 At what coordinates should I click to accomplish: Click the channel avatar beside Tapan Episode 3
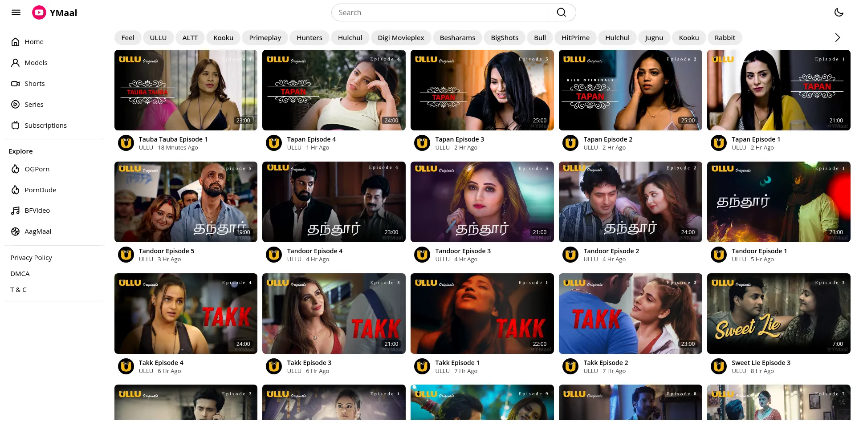point(422,143)
